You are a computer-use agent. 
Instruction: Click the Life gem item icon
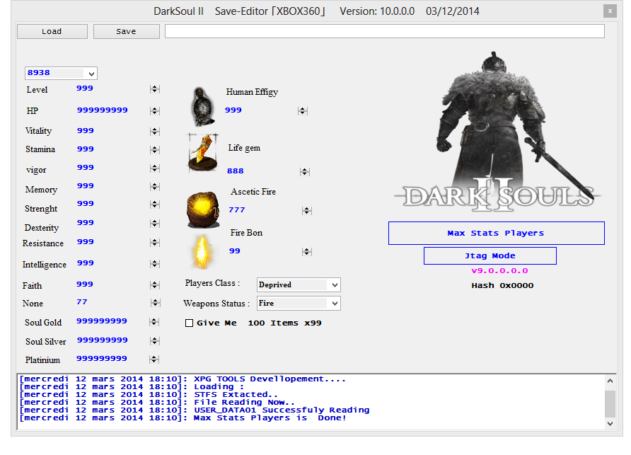point(202,152)
